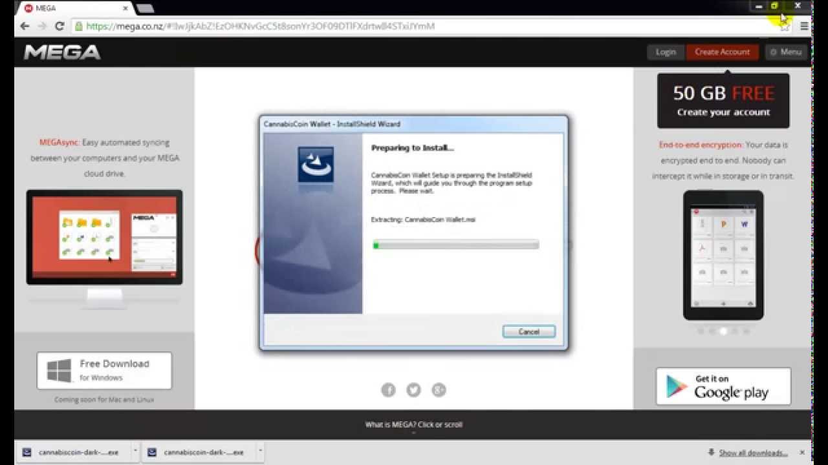Click the file icon of the first download
Screen dimensions: 828x465
coord(27,453)
